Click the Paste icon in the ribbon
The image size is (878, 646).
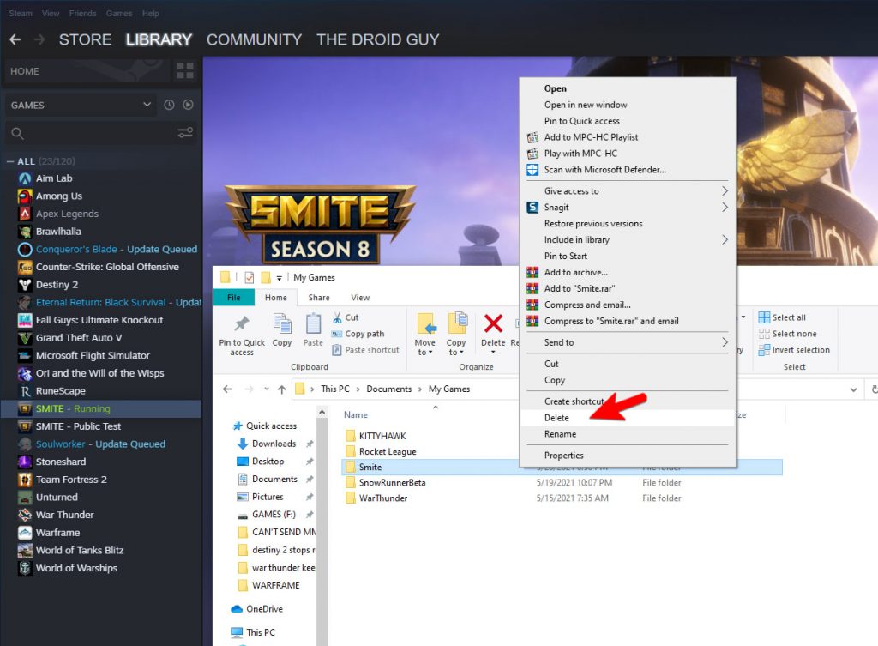pos(313,323)
